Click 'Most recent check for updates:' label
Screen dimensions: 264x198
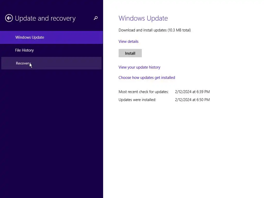(x=143, y=92)
